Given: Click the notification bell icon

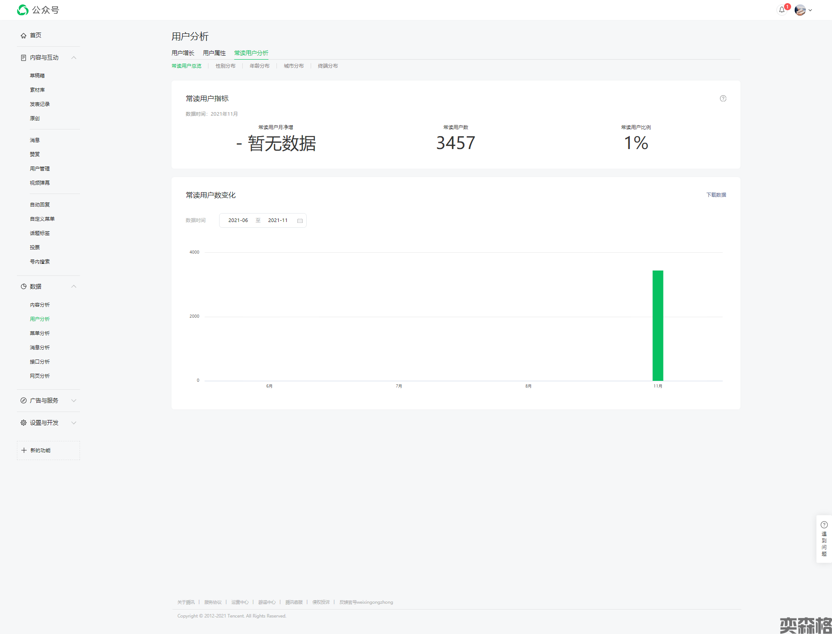Looking at the screenshot, I should [x=782, y=10].
